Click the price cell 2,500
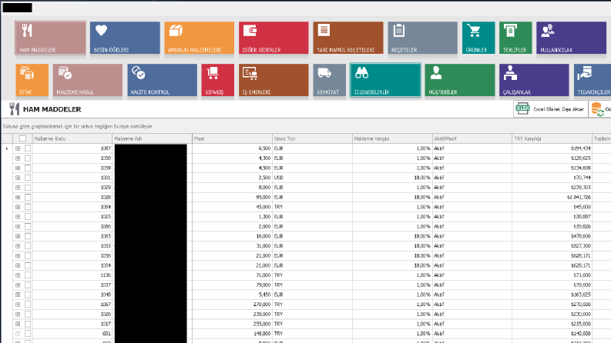611x343 pixels. [x=232, y=178]
